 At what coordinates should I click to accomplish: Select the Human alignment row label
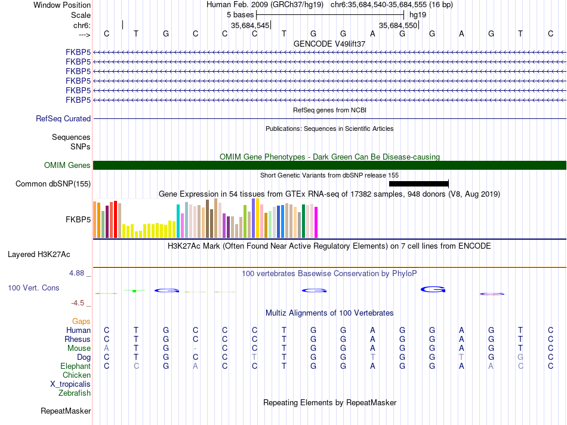click(78, 330)
